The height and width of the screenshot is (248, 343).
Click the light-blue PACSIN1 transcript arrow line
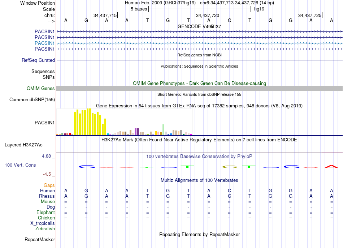[199, 43]
